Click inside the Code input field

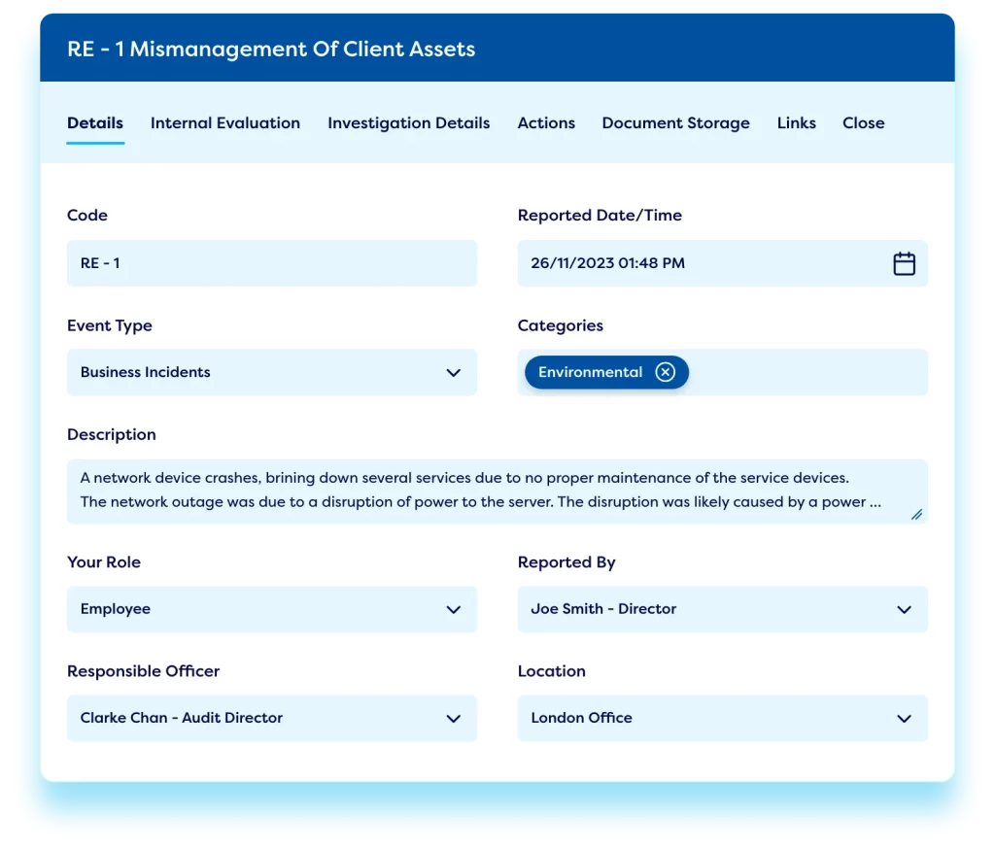click(272, 263)
